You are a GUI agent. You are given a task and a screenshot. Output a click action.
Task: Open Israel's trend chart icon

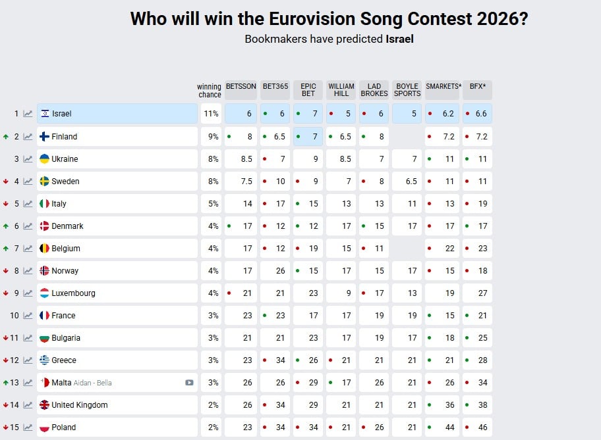[x=26, y=113]
